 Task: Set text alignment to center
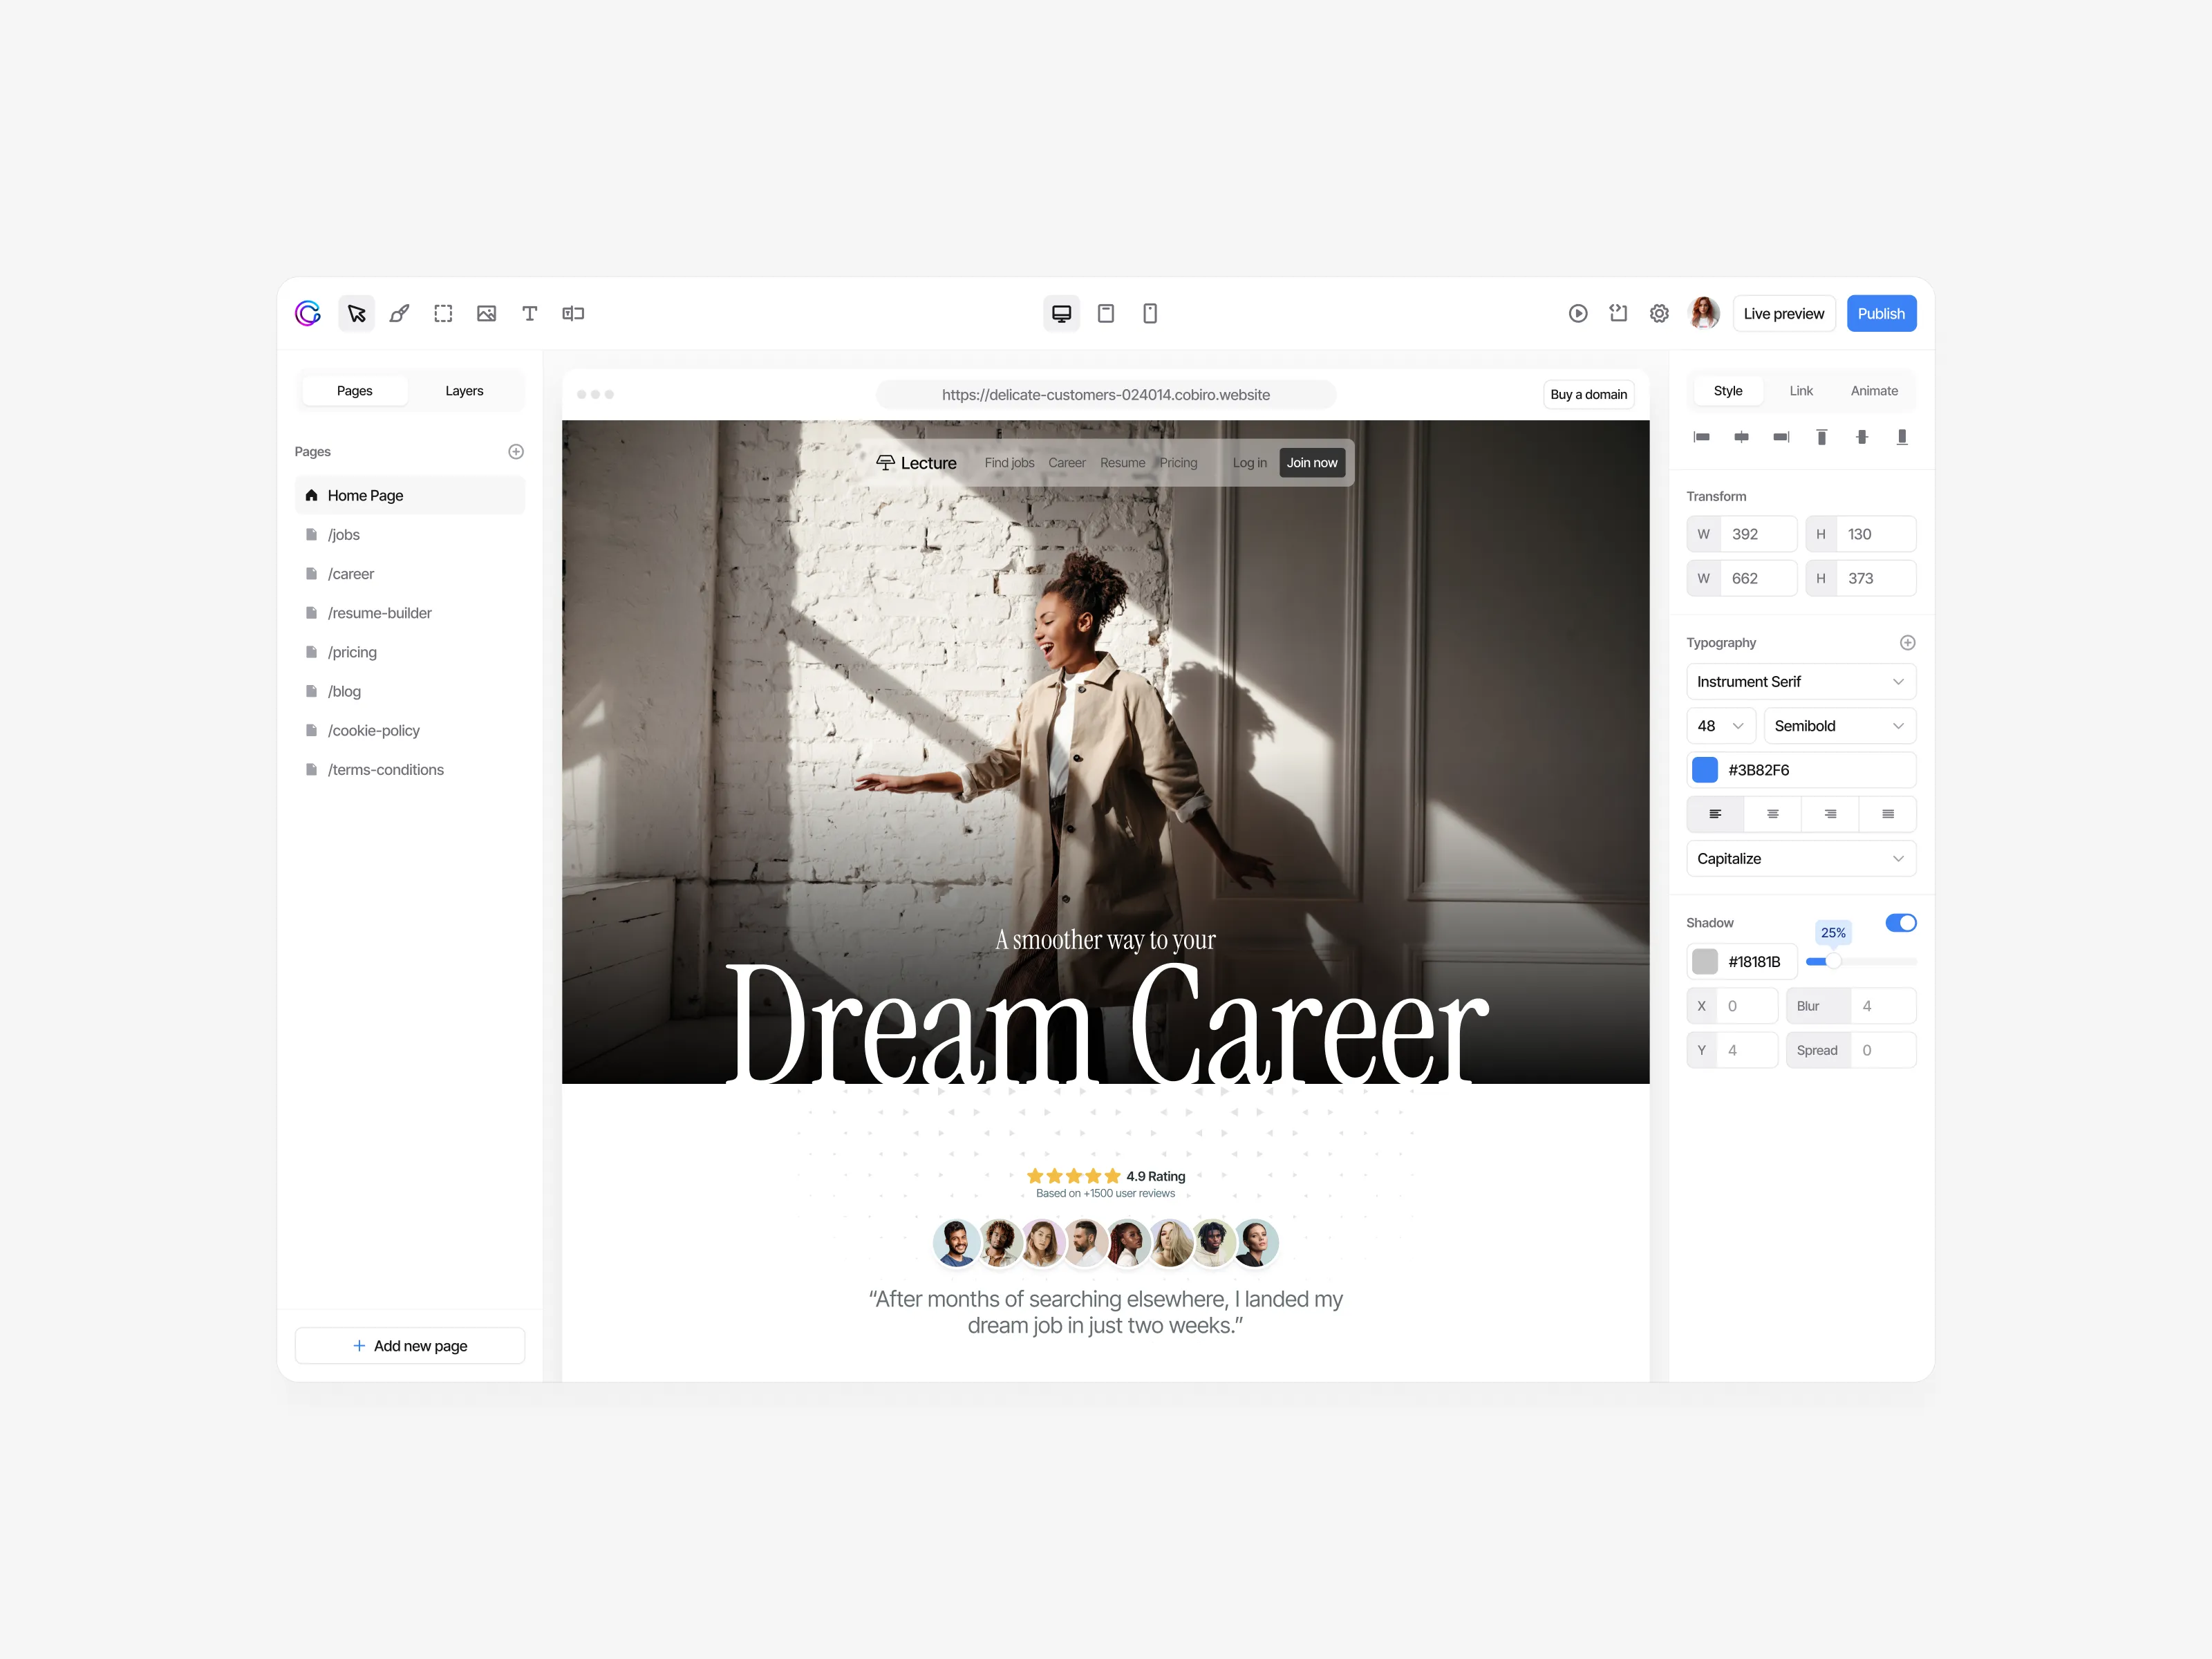[1773, 814]
